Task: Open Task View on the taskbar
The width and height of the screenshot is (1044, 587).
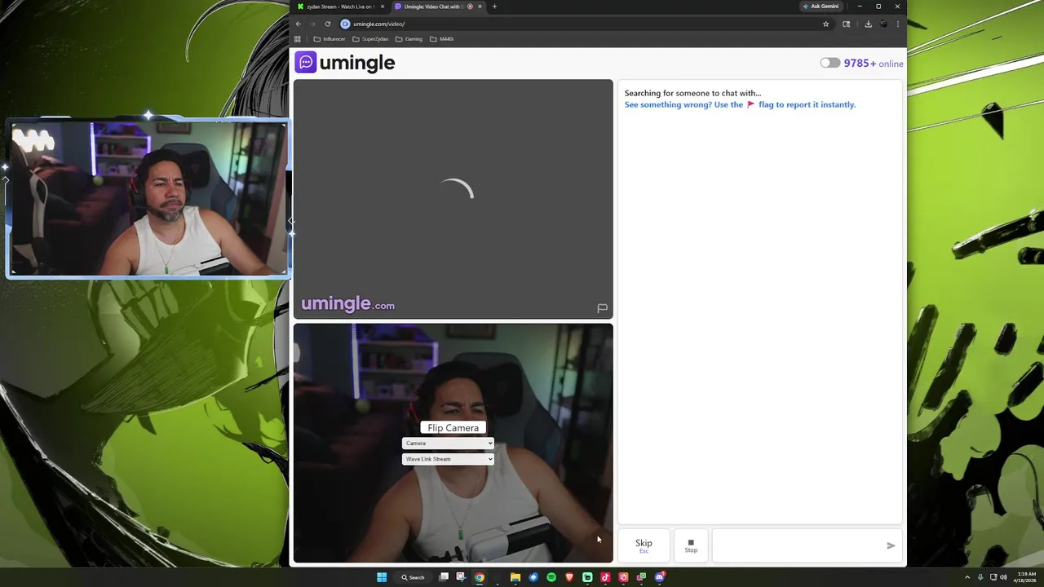Action: click(x=444, y=577)
